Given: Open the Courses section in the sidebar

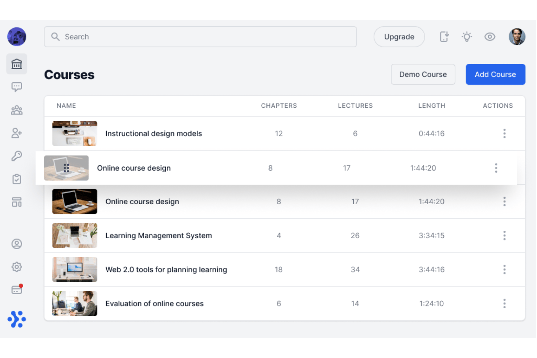Looking at the screenshot, I should tap(17, 64).
